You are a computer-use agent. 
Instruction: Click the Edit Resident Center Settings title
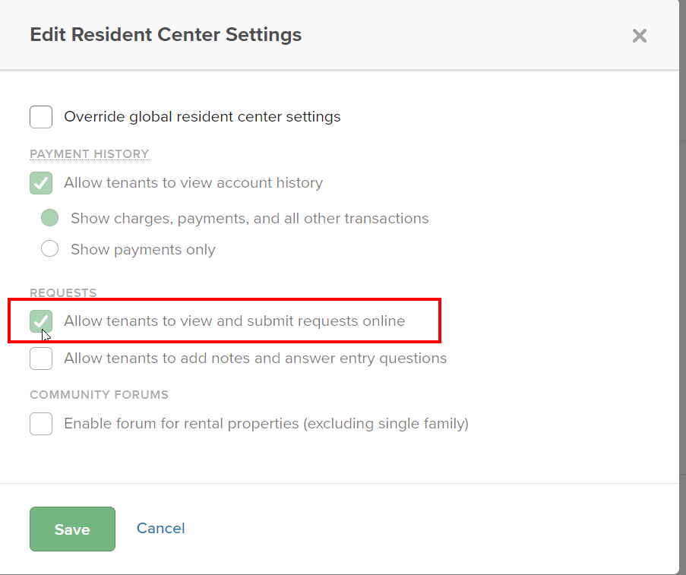click(x=166, y=35)
